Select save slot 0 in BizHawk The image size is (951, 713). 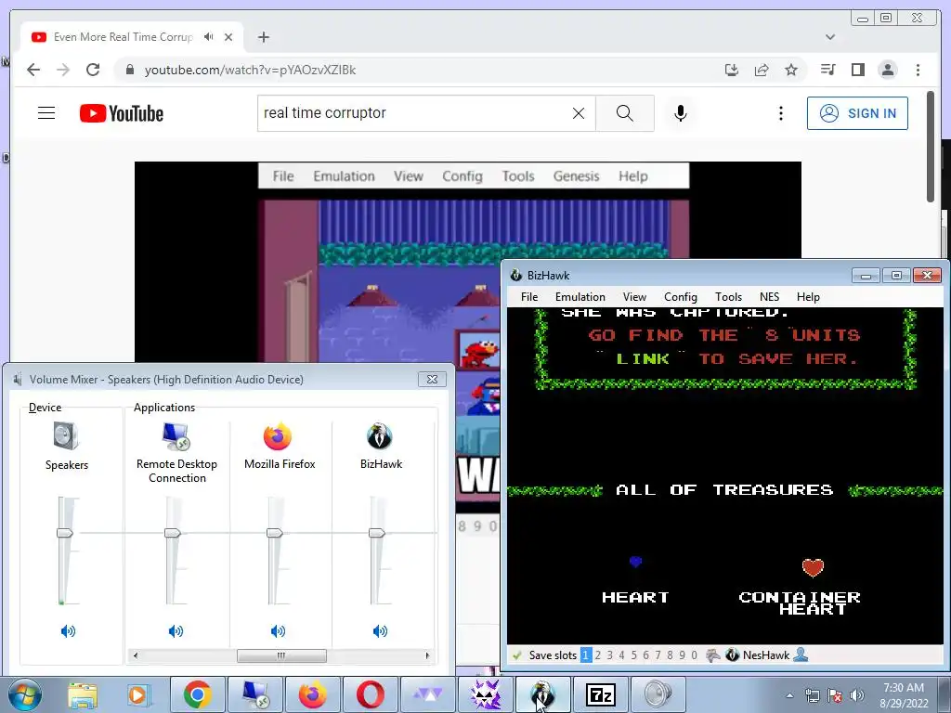pyautogui.click(x=694, y=655)
